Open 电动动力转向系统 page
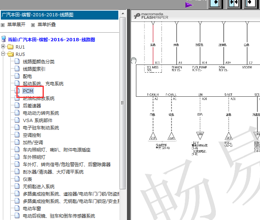 coord(41,113)
